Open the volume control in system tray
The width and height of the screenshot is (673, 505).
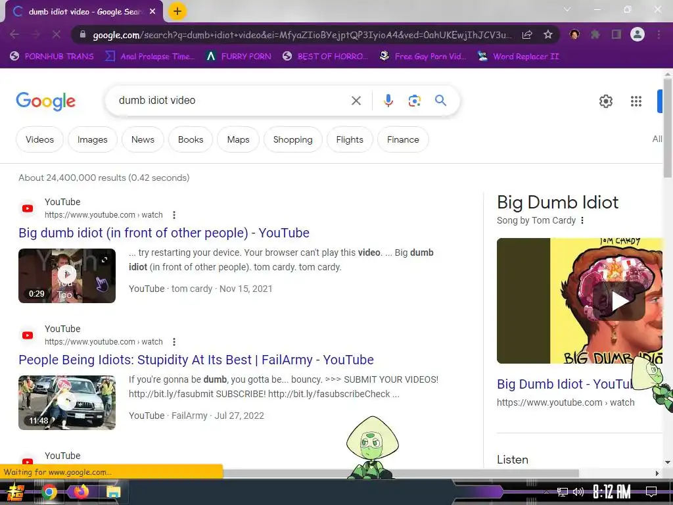tap(578, 492)
